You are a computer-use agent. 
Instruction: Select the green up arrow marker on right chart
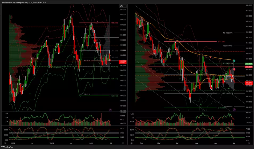click(x=234, y=60)
